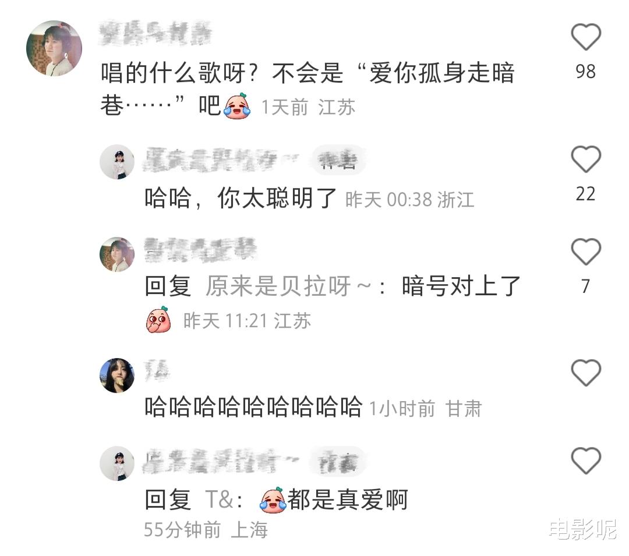Viewport: 629px width, 556px height.
Task: Tap the 'T&' mention in last reply
Action: [x=220, y=500]
